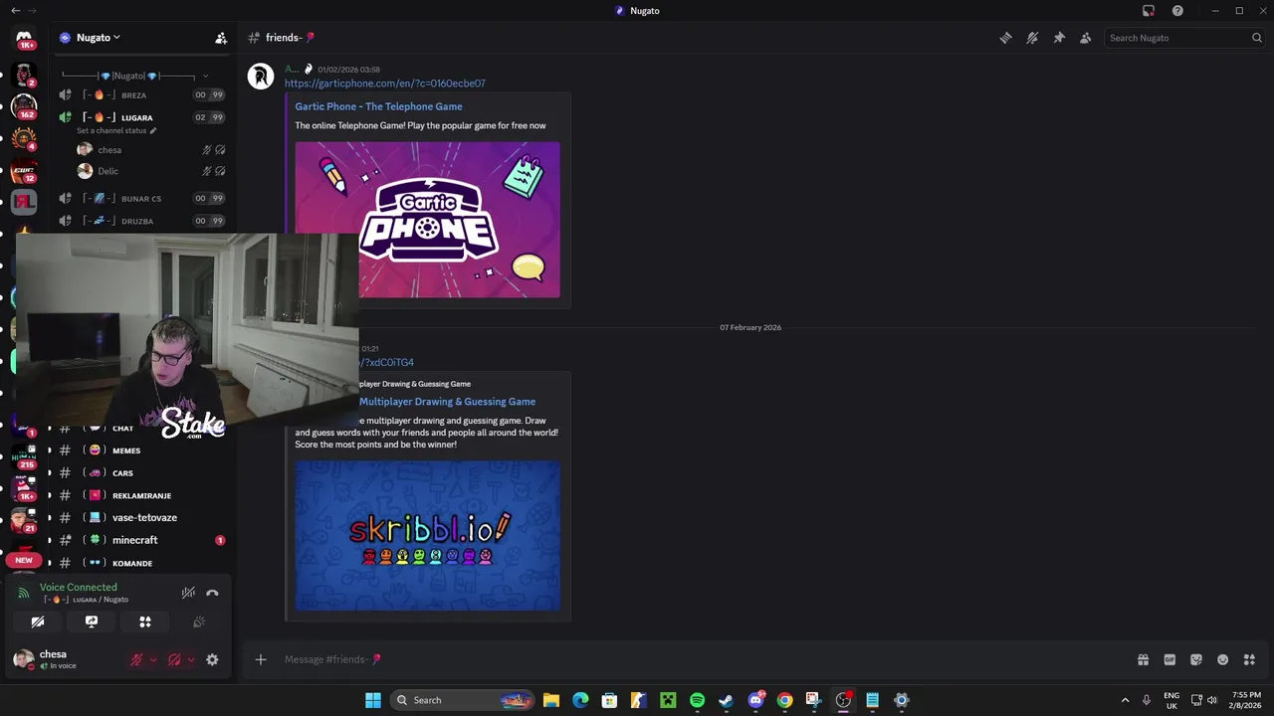Join the DRUZBA voice channel

pos(139,221)
